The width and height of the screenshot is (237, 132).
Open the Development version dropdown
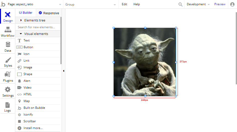198,4
